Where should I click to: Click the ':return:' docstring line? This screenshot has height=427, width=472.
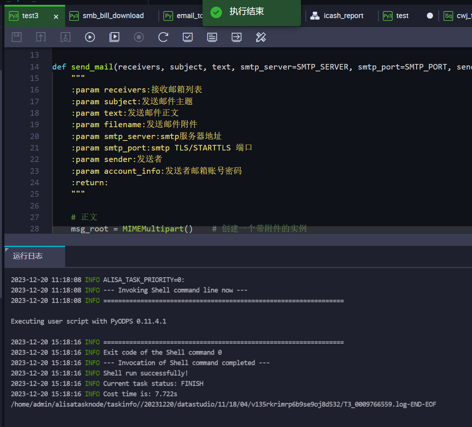[90, 183]
